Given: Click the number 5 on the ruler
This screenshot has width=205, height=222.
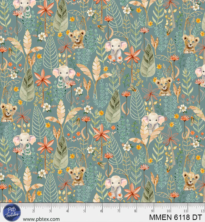Looking at the screenshot, I should 84,211.
